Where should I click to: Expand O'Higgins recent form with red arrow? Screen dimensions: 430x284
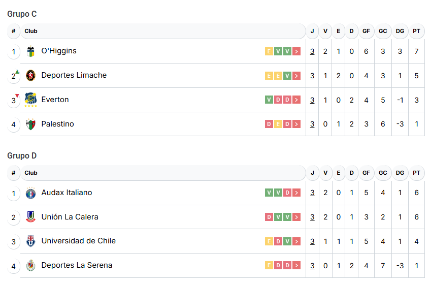[x=296, y=51]
